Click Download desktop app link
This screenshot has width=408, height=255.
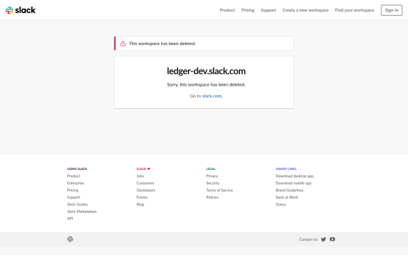(x=294, y=176)
